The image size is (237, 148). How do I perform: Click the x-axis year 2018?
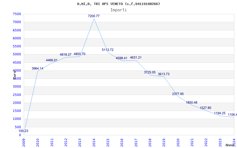pyautogui.click(x=150, y=143)
